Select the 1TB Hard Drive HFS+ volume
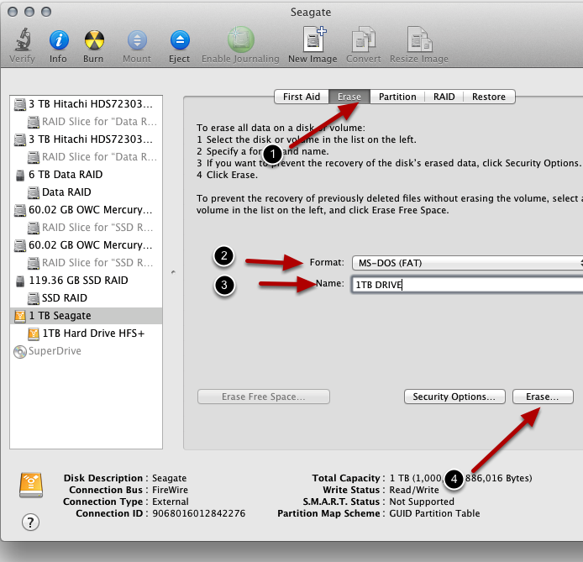583x562 pixels. pos(92,334)
